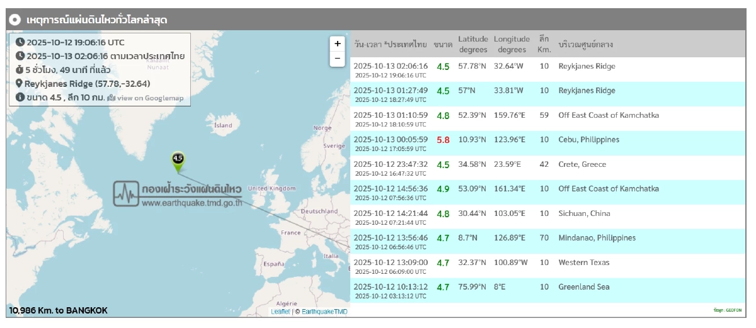The width and height of the screenshot is (756, 328).
Task: Click the location pin icon beside Reykjanes Ridge
Action: click(x=20, y=84)
